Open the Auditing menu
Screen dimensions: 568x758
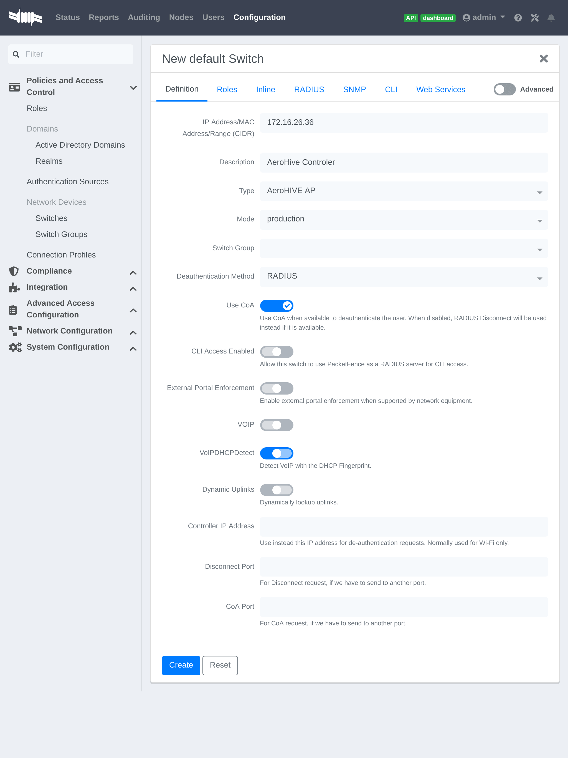144,17
